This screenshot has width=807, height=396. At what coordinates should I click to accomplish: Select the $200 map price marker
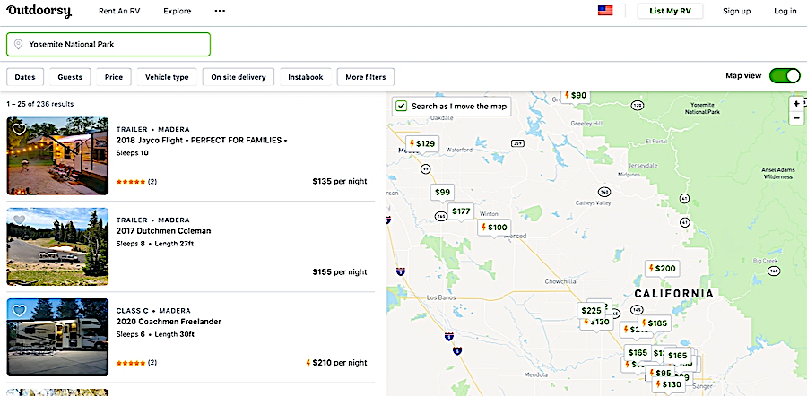point(662,269)
